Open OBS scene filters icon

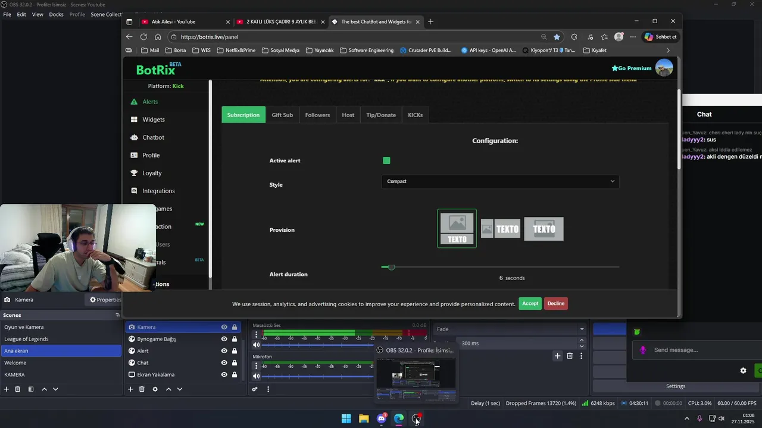[x=31, y=389]
